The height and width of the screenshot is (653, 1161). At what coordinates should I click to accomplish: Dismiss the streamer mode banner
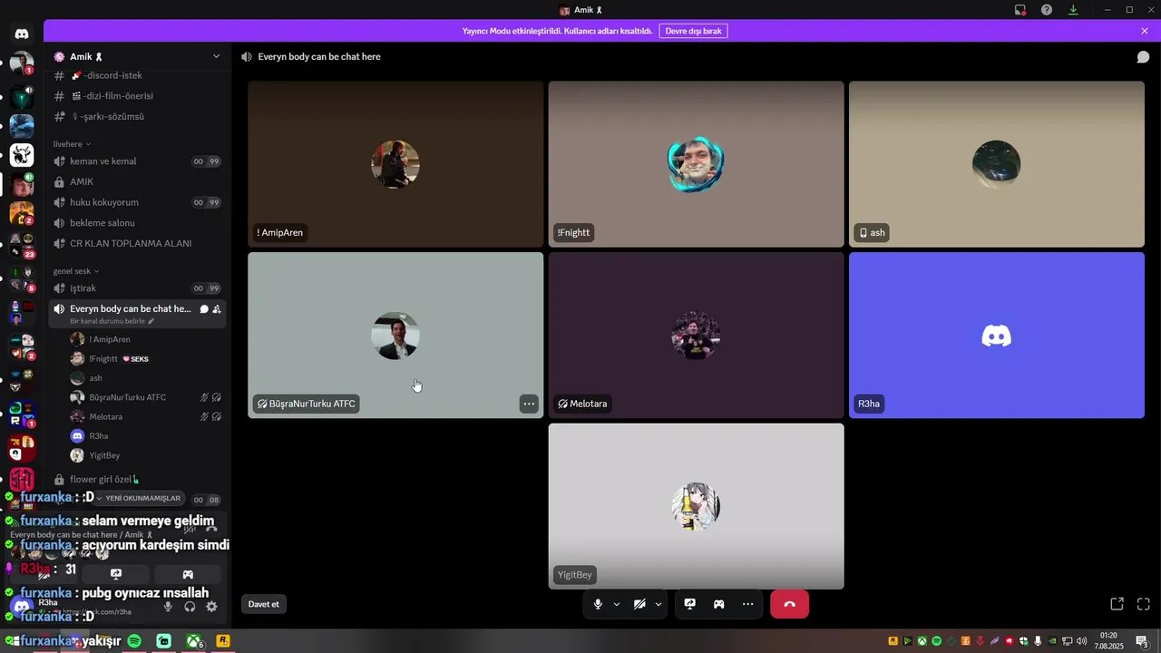coord(1145,31)
